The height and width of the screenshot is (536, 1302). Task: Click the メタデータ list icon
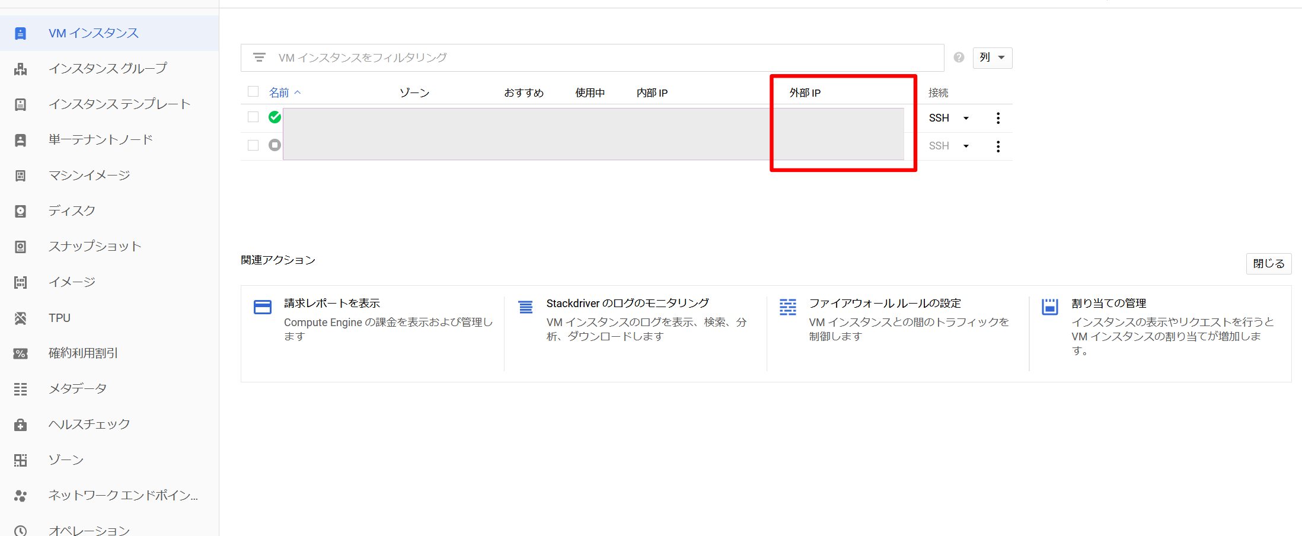[x=20, y=389]
